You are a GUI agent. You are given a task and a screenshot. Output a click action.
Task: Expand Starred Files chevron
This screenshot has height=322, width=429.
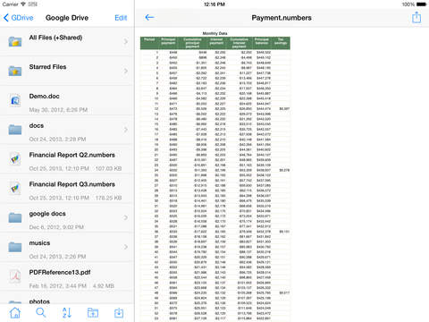(x=126, y=71)
